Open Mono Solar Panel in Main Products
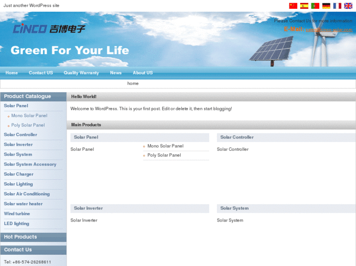 166,146
